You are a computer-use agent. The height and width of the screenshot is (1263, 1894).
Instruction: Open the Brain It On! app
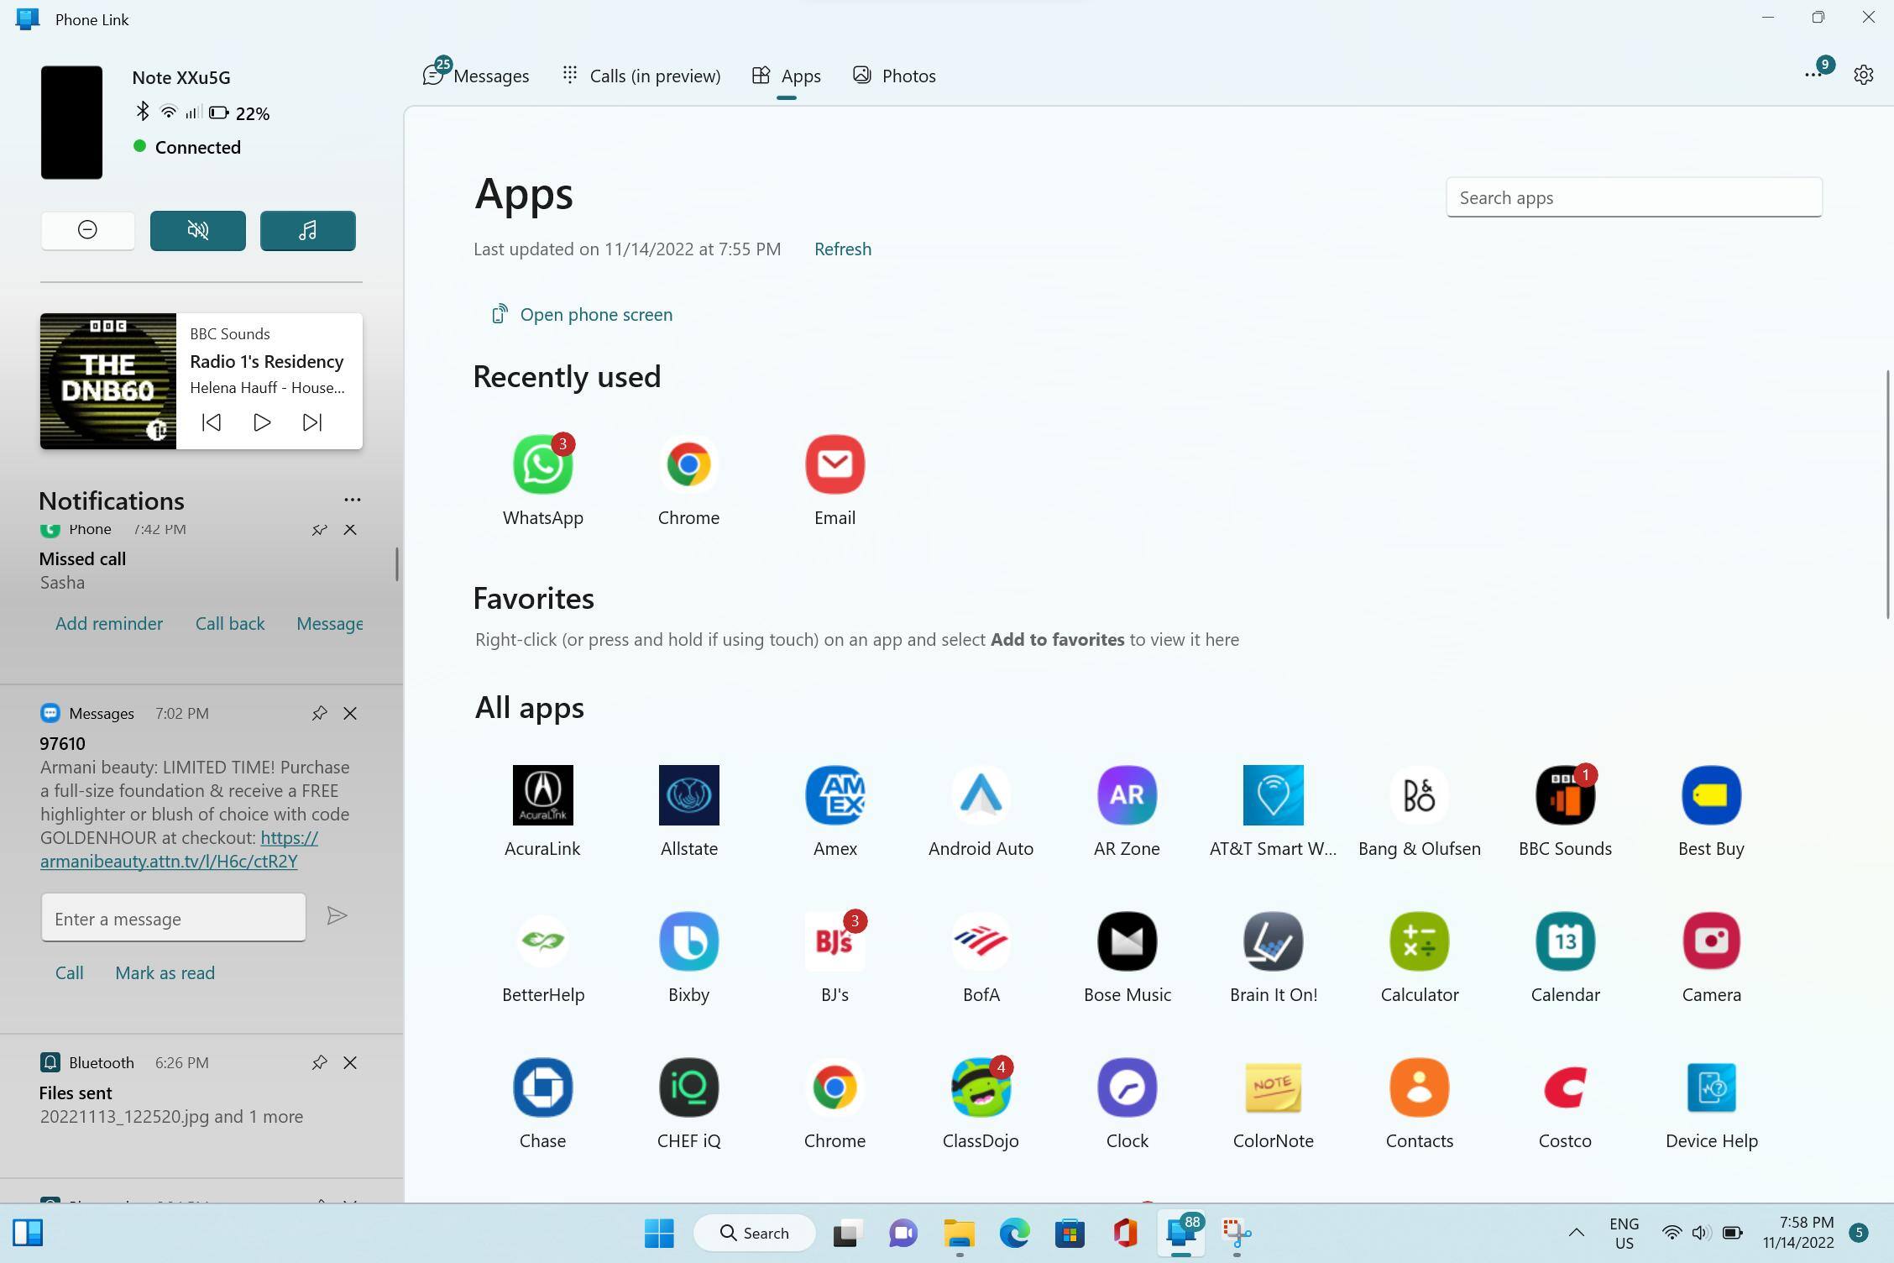pos(1273,941)
